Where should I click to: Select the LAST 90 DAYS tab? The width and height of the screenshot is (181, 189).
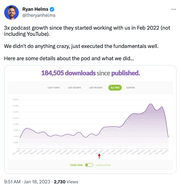[96, 87]
